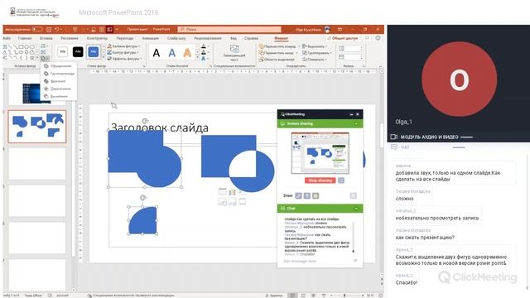This screenshot has height=298, width=530.
Task: Choose Union (Объединение) from Merge Shapes menu
Action: 58,66
